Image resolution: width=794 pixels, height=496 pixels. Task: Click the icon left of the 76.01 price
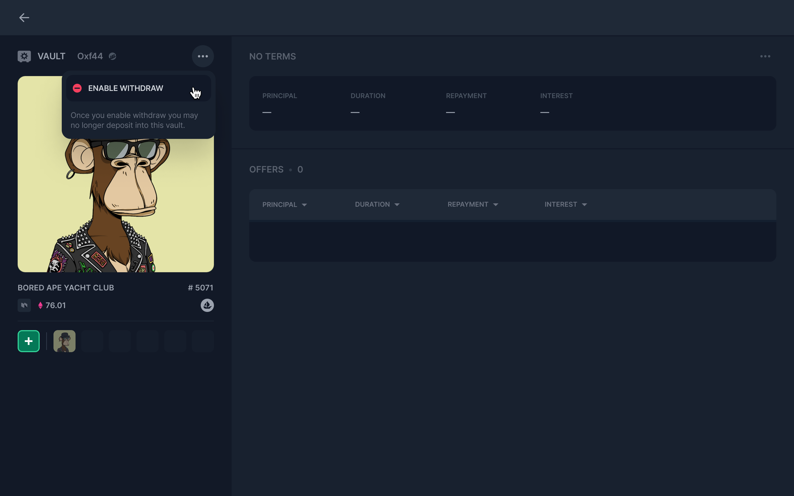click(24, 305)
